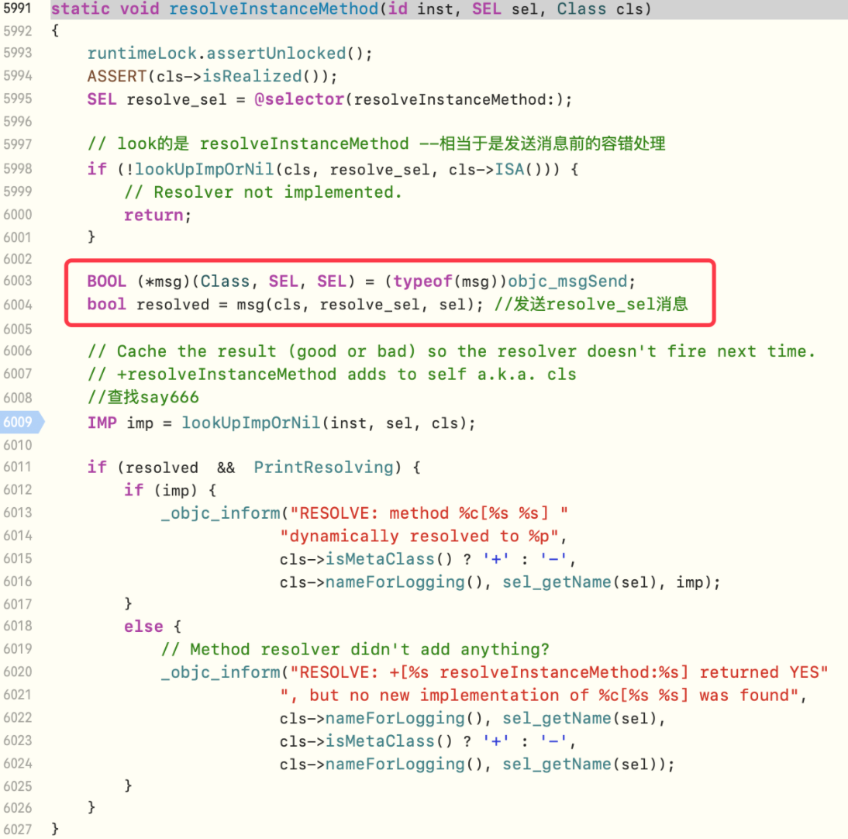Click the ASSERT macro on line 5994
Image resolution: width=848 pixels, height=839 pixels.
(x=117, y=76)
